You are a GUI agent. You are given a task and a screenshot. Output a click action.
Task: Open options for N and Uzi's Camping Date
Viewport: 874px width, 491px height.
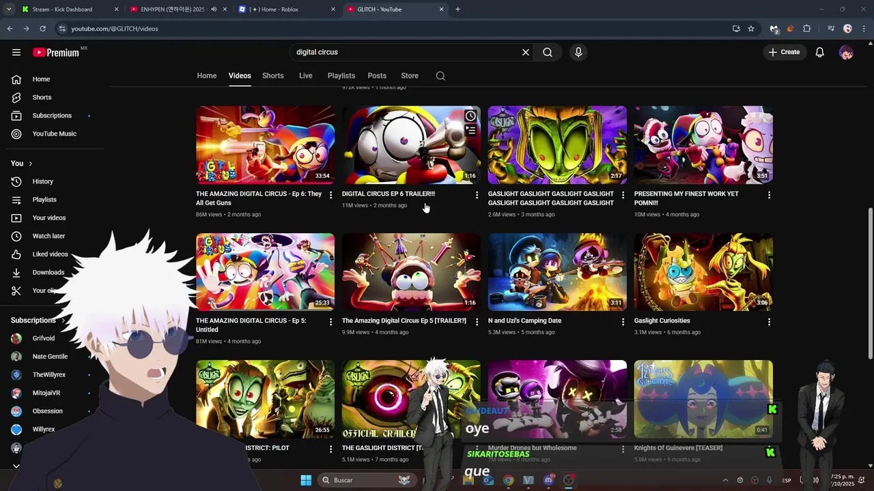623,322
